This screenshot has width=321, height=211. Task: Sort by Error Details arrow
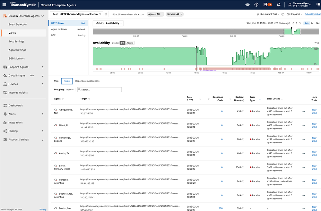tap(282, 99)
